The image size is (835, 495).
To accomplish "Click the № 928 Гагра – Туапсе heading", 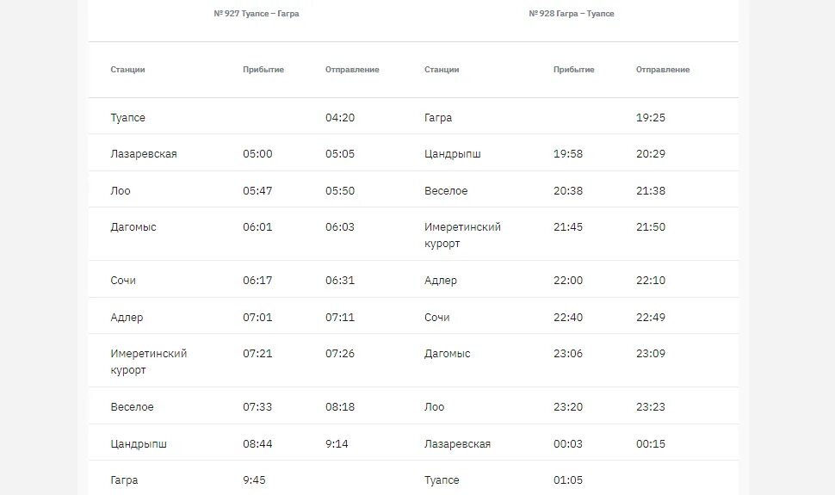I will (x=572, y=14).
